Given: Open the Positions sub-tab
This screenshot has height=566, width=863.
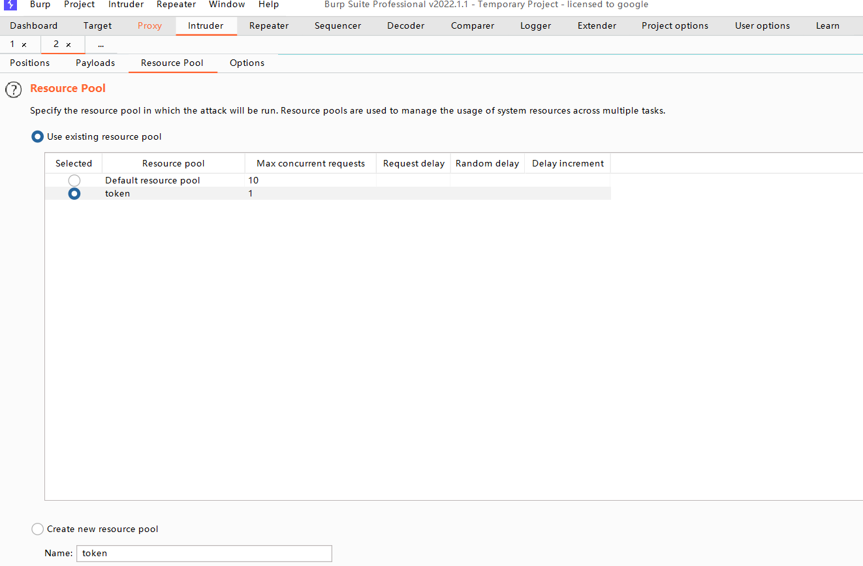Looking at the screenshot, I should 29,63.
